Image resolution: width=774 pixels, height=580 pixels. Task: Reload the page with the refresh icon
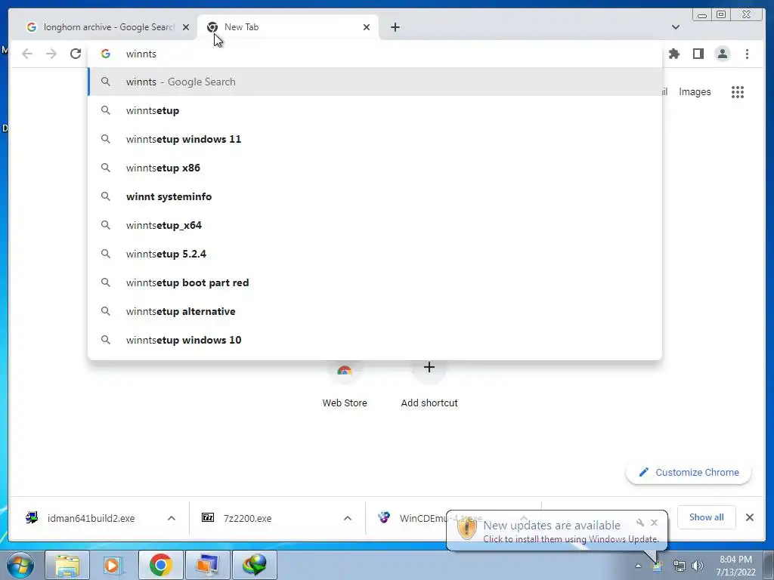click(x=76, y=54)
